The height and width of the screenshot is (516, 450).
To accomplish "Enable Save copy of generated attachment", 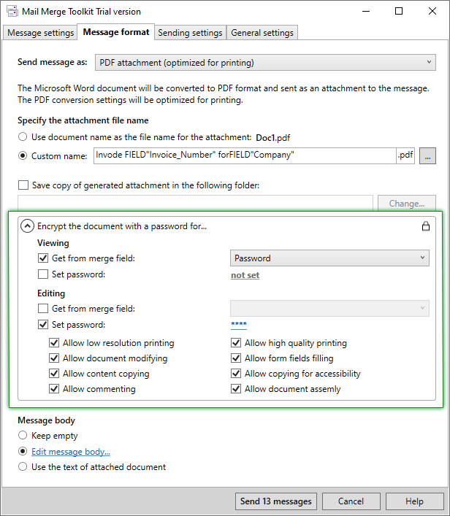I will tap(23, 185).
